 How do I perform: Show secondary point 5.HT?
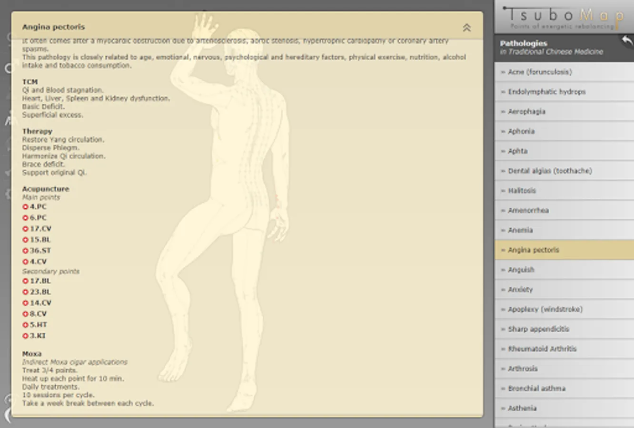[x=35, y=325]
